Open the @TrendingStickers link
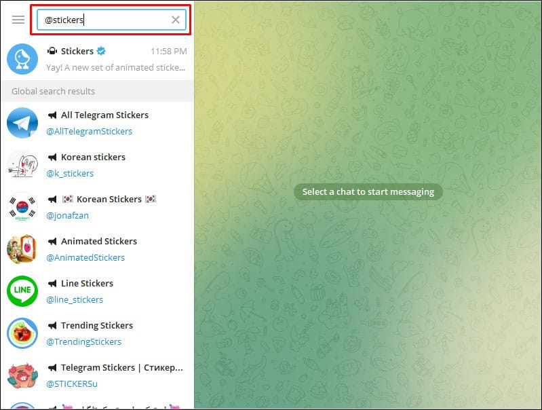The width and height of the screenshot is (542, 410). (83, 341)
